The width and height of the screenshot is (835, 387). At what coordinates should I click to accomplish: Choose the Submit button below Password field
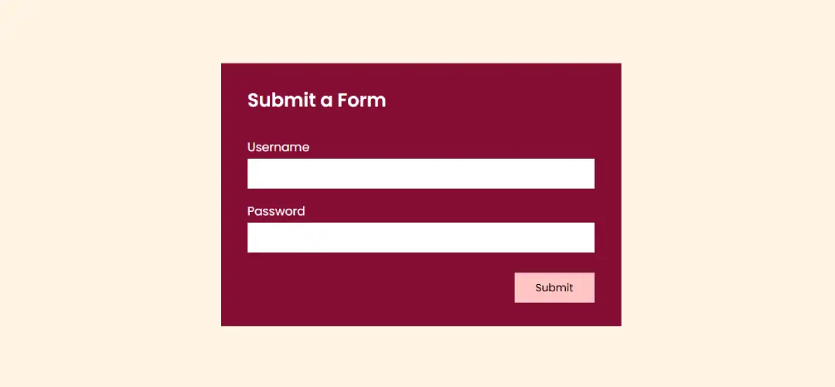(x=554, y=287)
